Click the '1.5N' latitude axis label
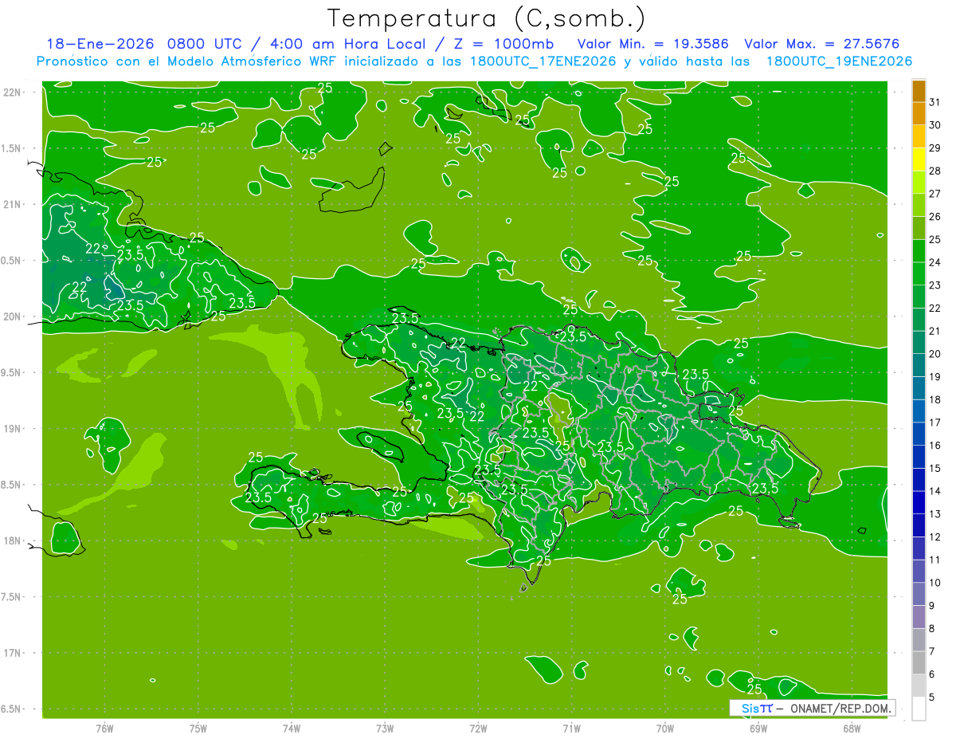The height and width of the screenshot is (739, 956). pyautogui.click(x=12, y=149)
